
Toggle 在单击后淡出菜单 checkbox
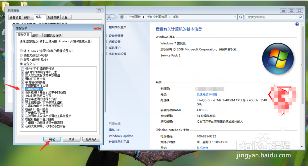[23, 113]
